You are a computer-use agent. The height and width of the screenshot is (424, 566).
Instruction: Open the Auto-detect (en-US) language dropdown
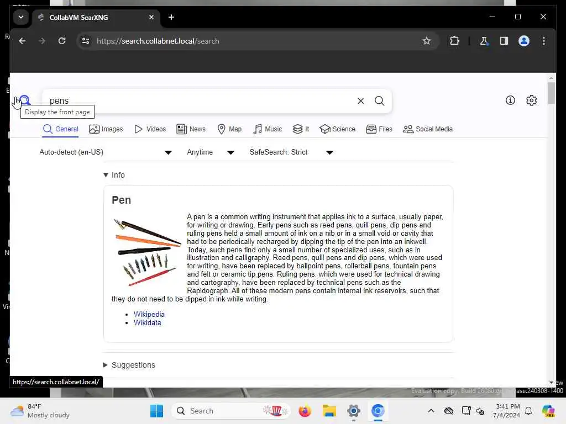click(x=106, y=152)
